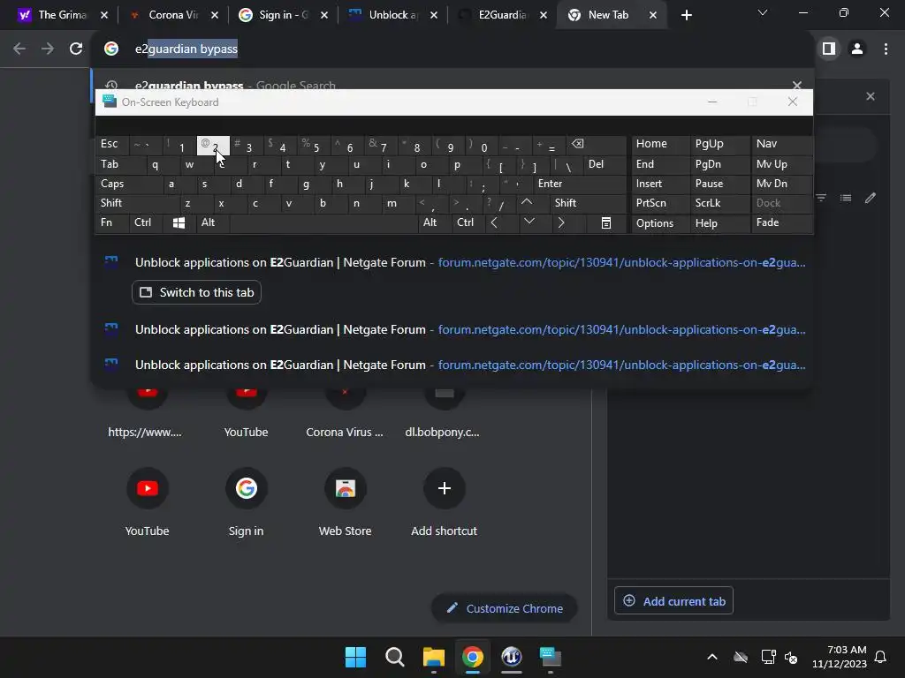Remove e2guardian bypass suggestion
The width and height of the screenshot is (905, 678).
coord(797,86)
